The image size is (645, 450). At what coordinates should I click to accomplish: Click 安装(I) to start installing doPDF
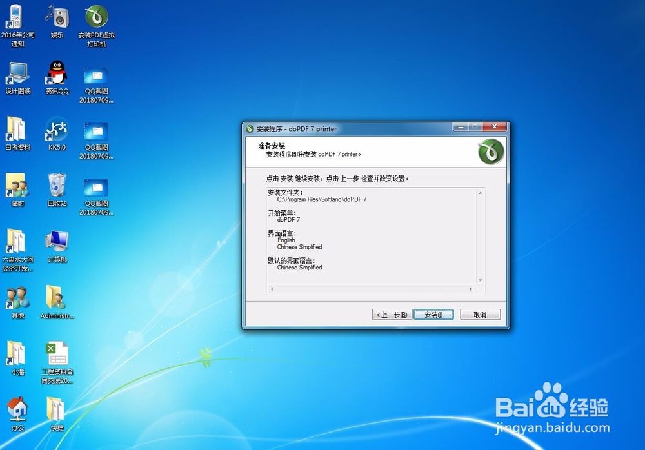pyautogui.click(x=433, y=315)
